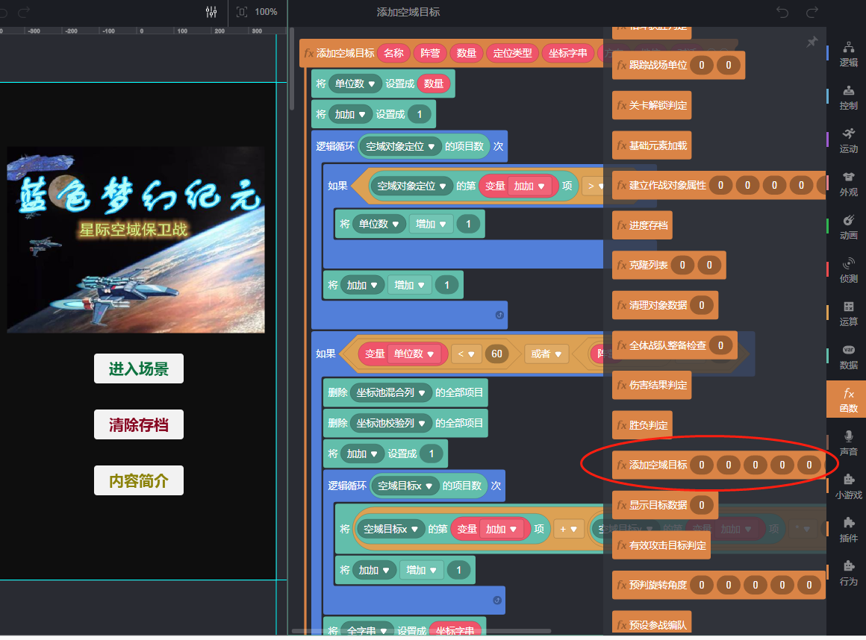Screen dimensions: 866x640
Task: Open the 坐标池混合列 list dropdown
Action: (391, 393)
